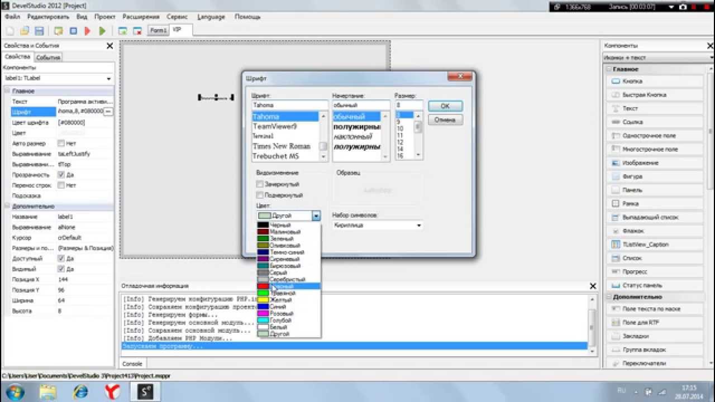The image size is (715, 402).
Task: Collapse the Дополнительно components group
Action: 608,297
